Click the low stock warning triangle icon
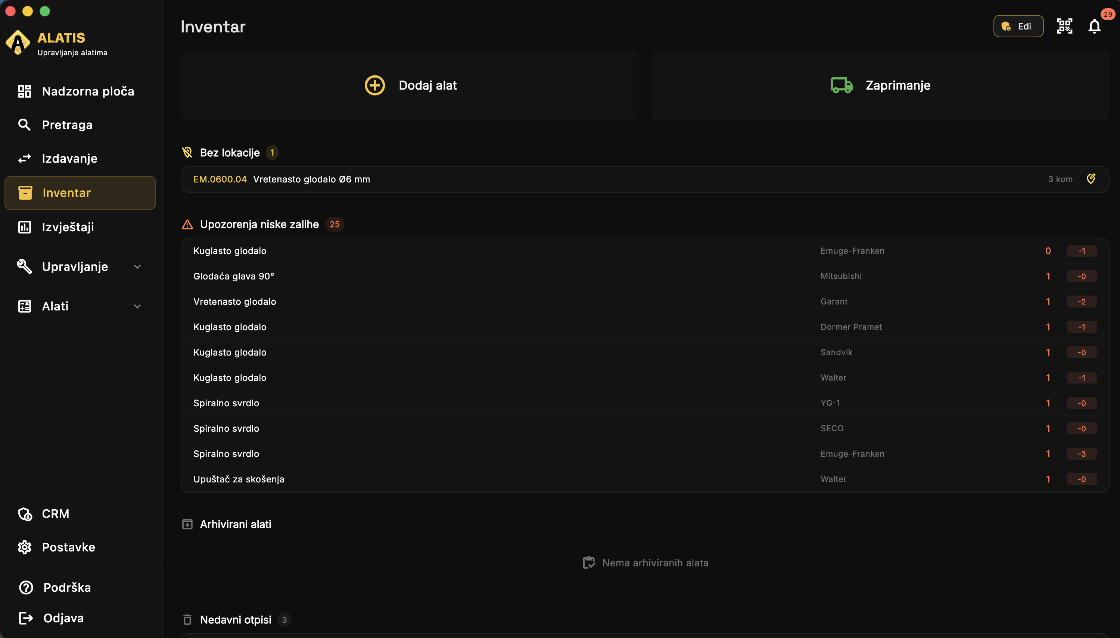Image resolution: width=1120 pixels, height=638 pixels. point(187,224)
